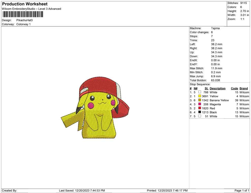Click the 'Last Saved: 12/20/2023 7:44:53 PM' text

(x=82, y=190)
